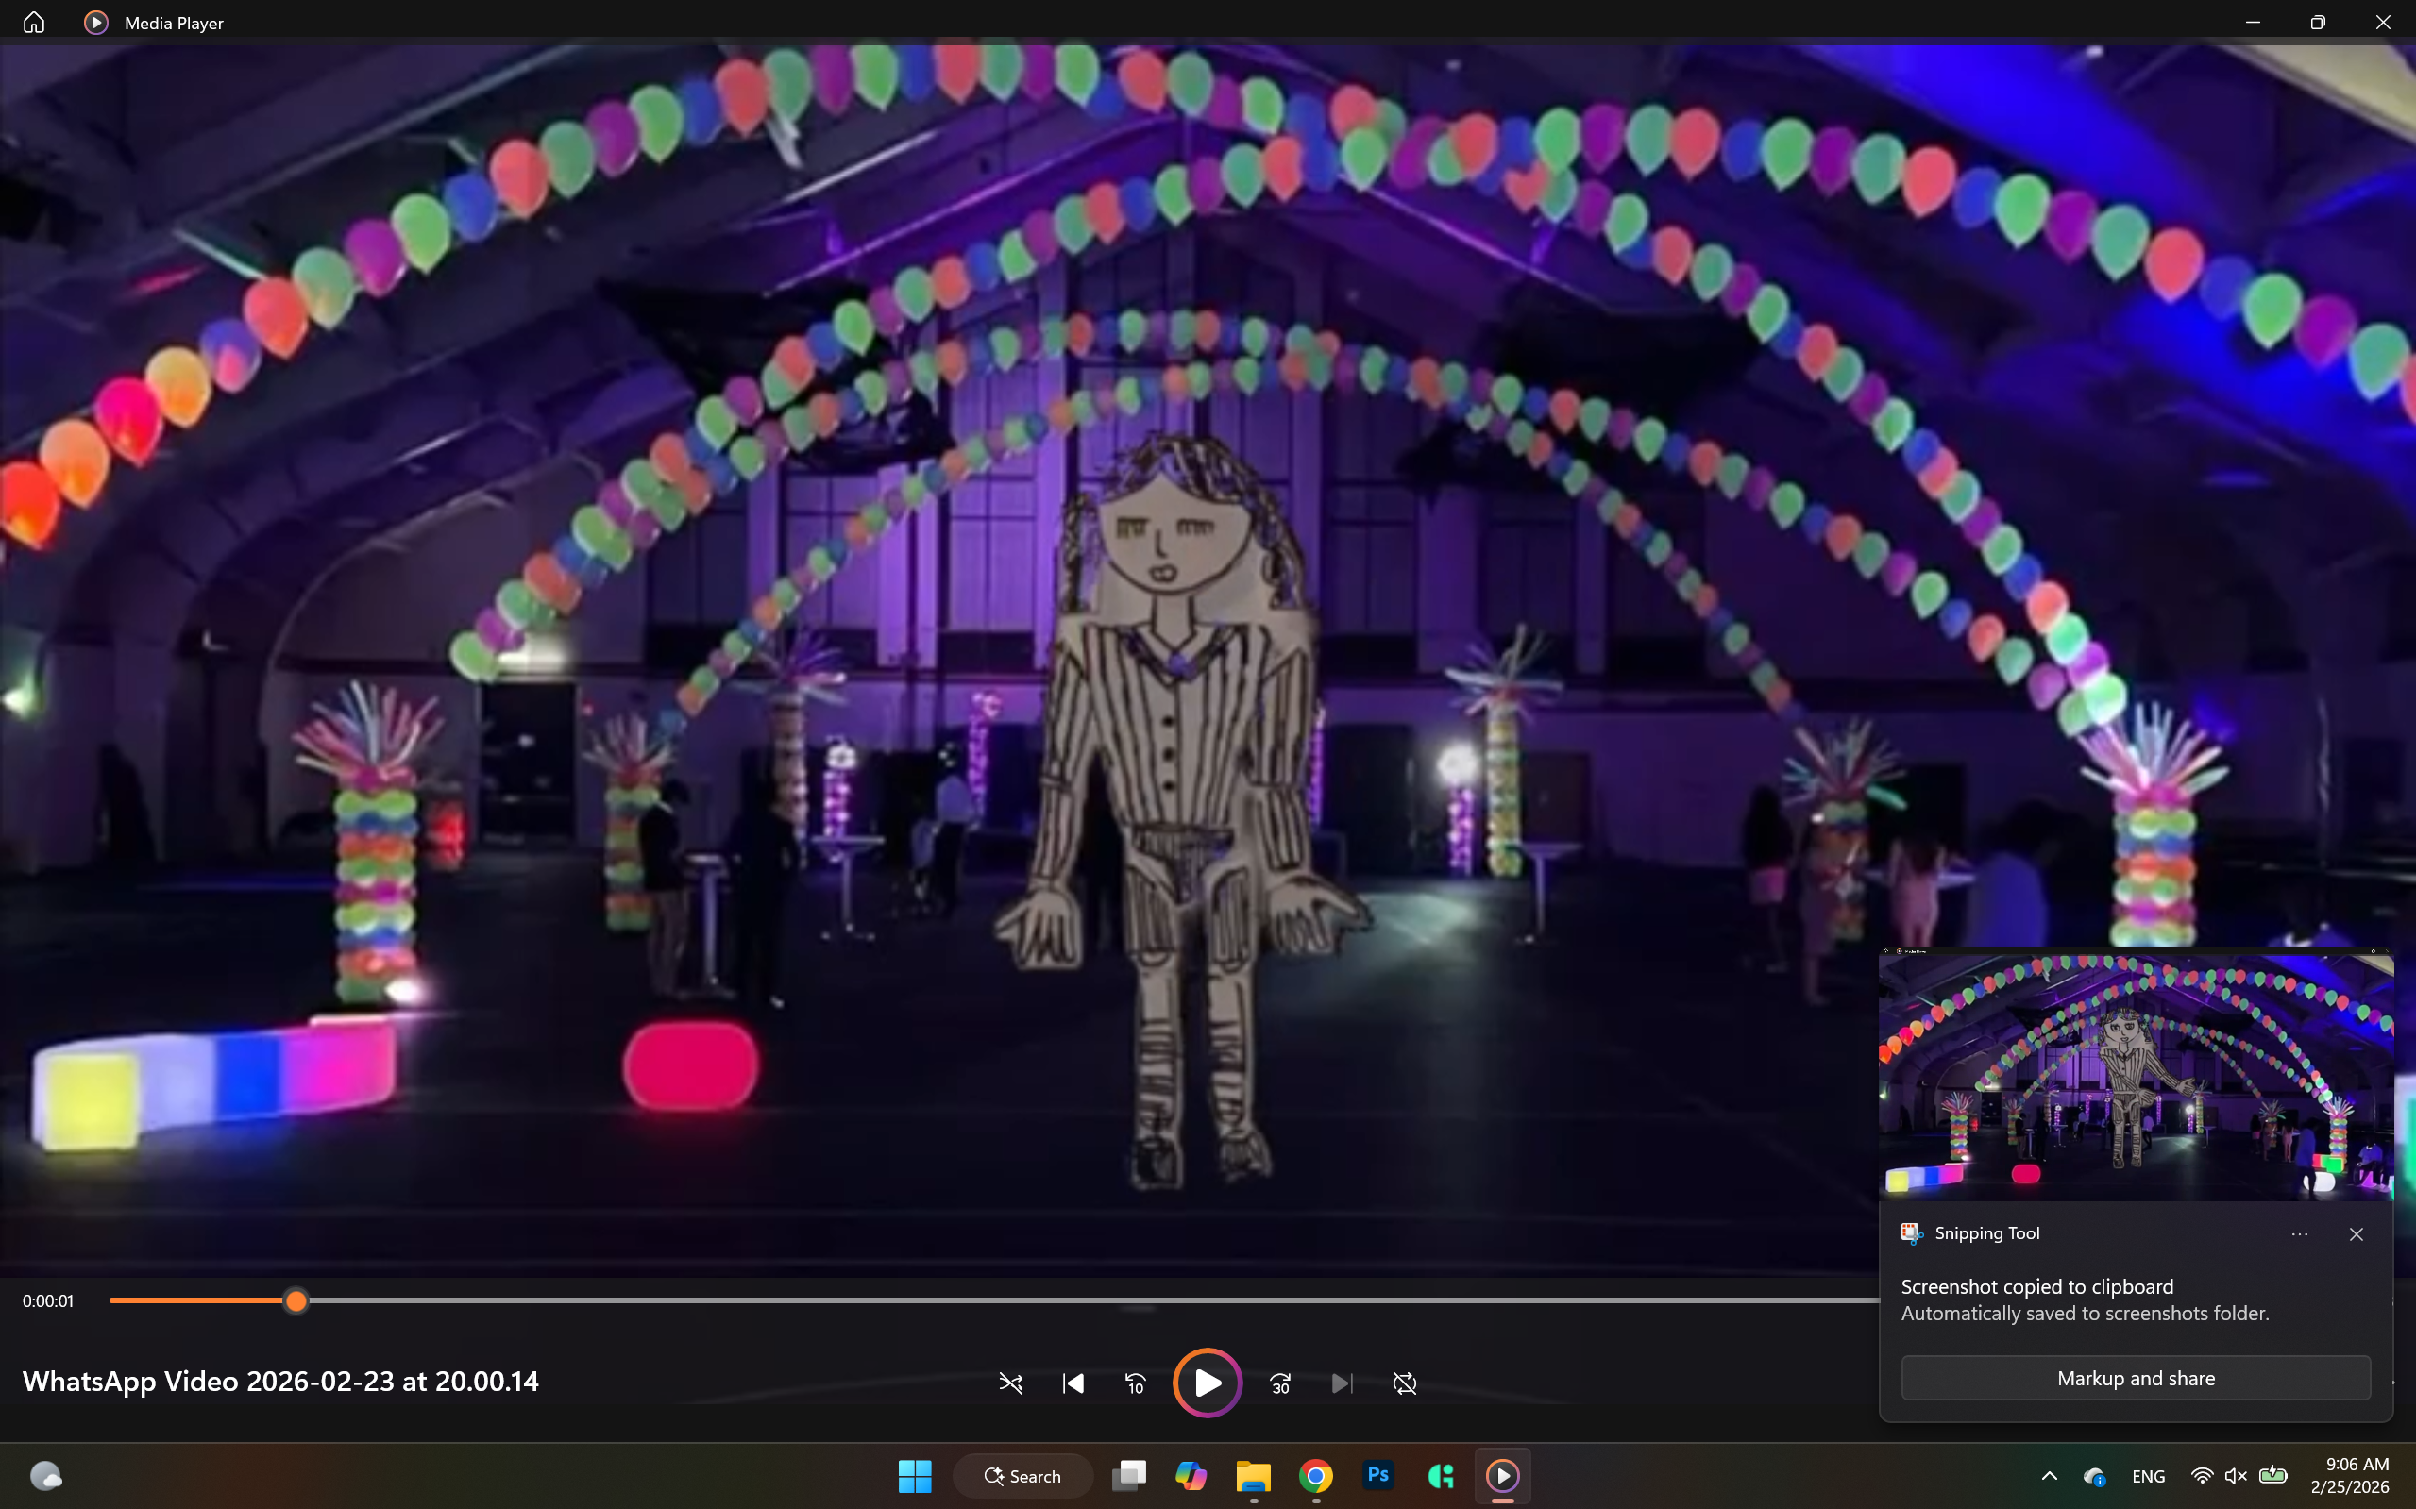Click the orange seek bar handle
The height and width of the screenshot is (1509, 2416).
coord(296,1300)
